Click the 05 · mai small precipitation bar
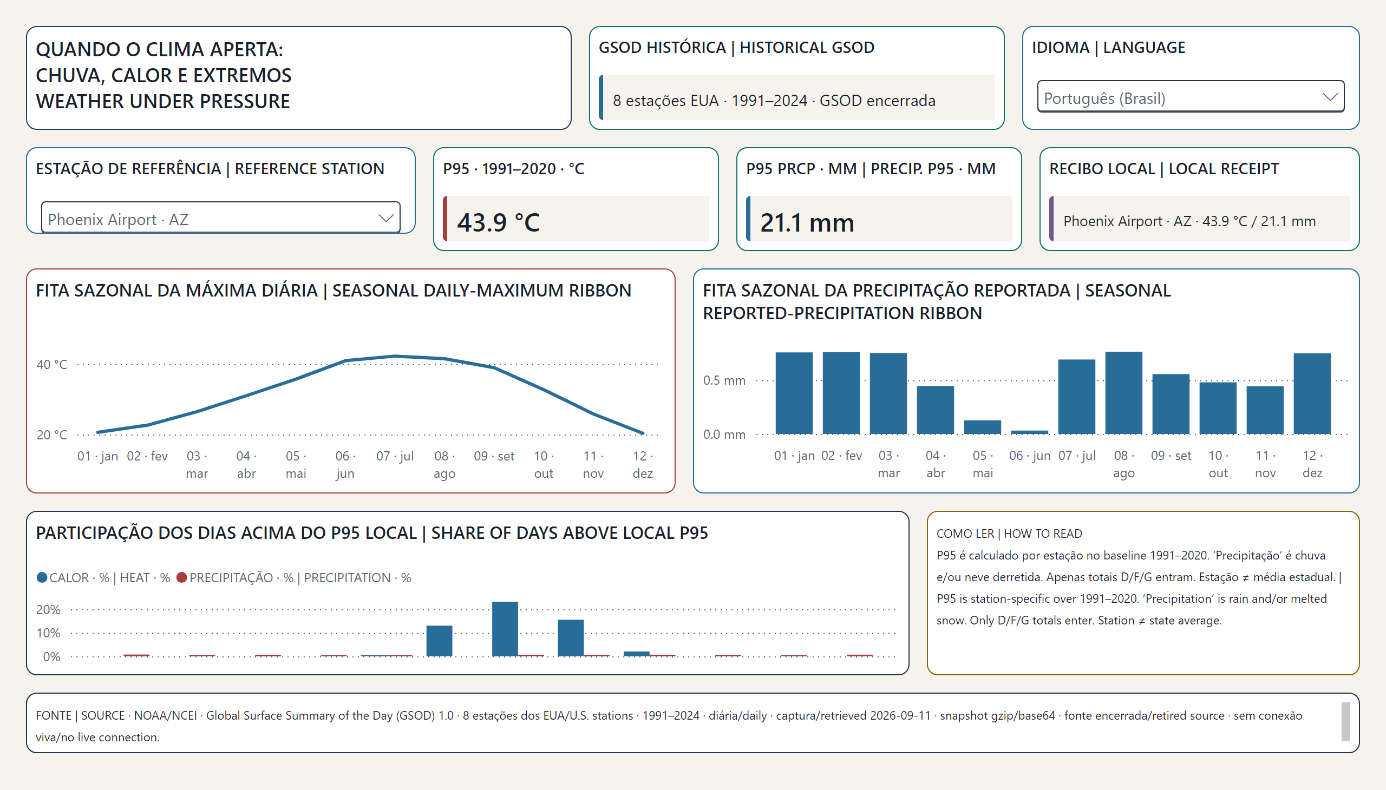Viewport: 1386px width, 790px height. (982, 427)
